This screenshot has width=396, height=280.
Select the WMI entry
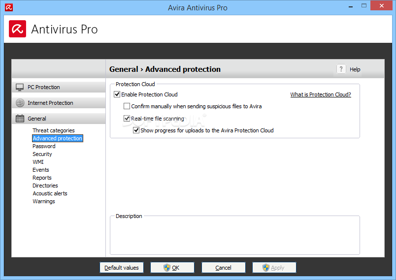pyautogui.click(x=38, y=162)
